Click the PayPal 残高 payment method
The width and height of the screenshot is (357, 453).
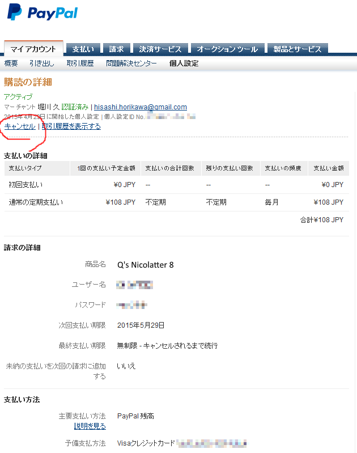[x=135, y=416]
